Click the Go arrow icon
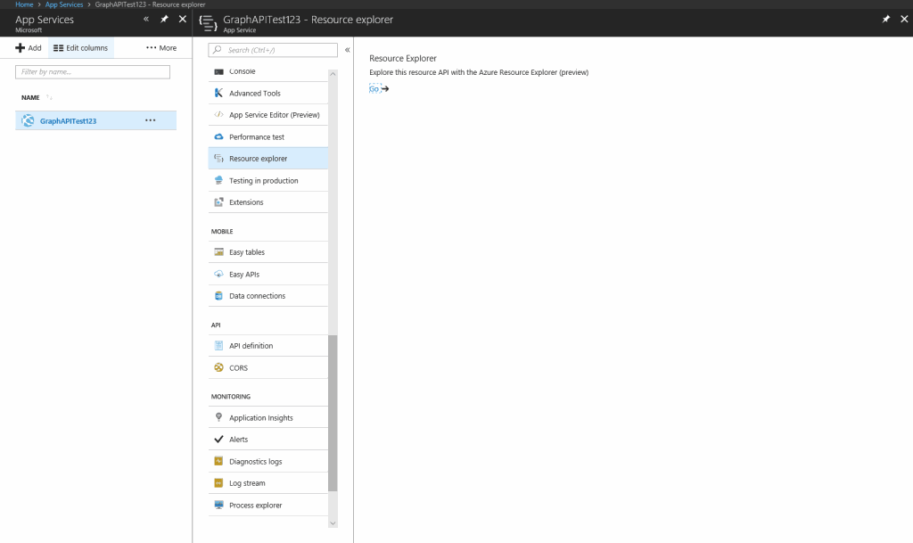913x543 pixels. pyautogui.click(x=385, y=89)
